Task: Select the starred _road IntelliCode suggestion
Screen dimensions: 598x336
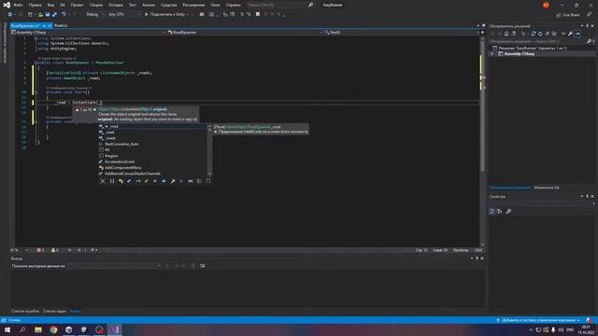Action: click(x=152, y=127)
